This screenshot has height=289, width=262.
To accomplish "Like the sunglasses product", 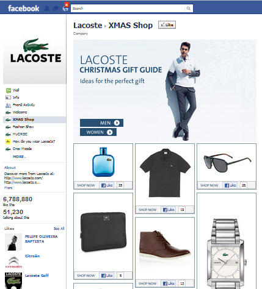I will tap(230, 185).
